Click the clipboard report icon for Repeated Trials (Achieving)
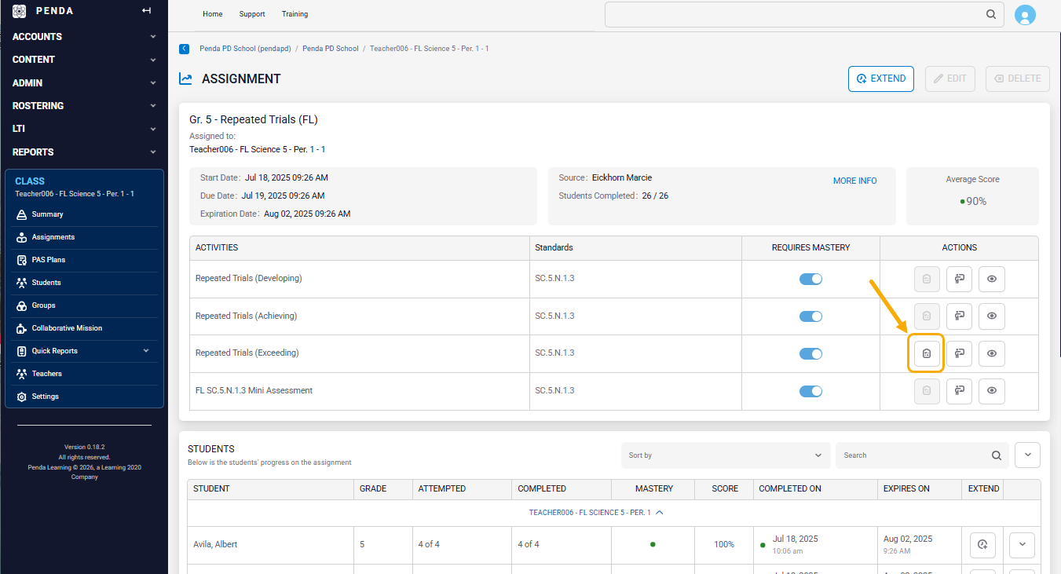The width and height of the screenshot is (1061, 574). click(927, 316)
